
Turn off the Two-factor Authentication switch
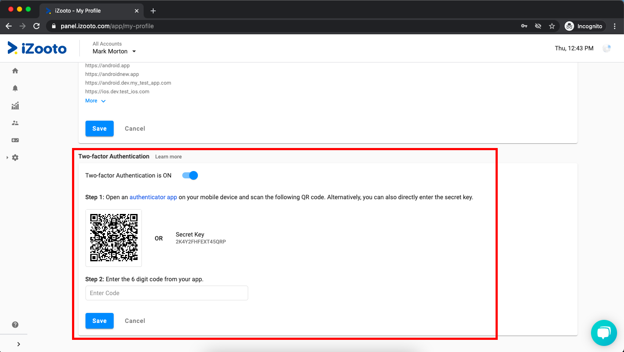tap(190, 175)
